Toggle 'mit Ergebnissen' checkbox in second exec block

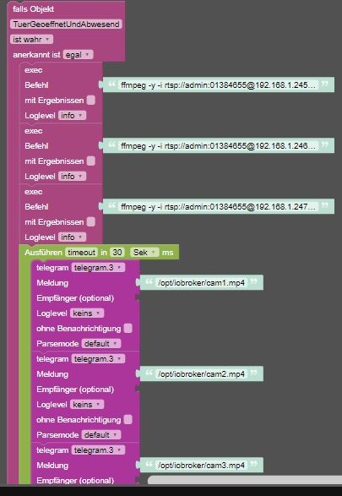pos(91,161)
